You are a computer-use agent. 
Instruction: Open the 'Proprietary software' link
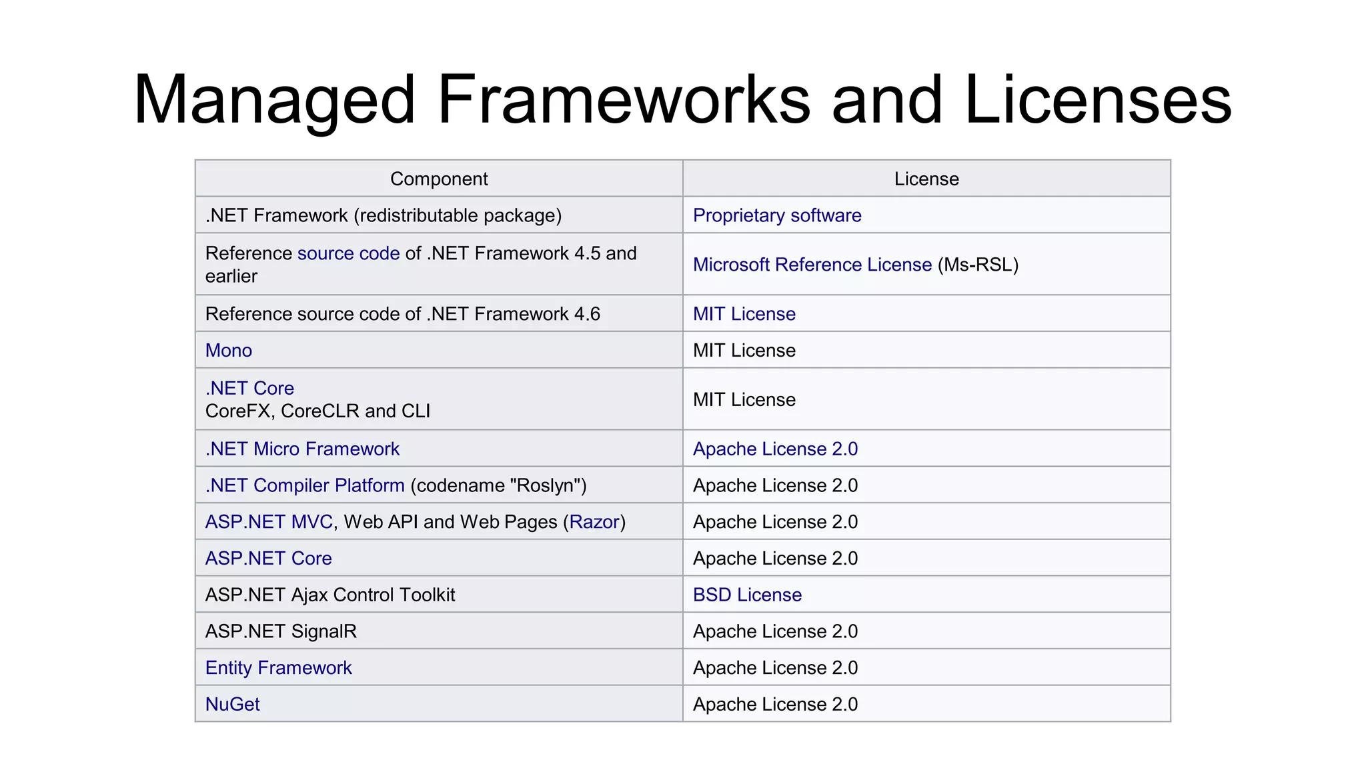[x=777, y=215]
